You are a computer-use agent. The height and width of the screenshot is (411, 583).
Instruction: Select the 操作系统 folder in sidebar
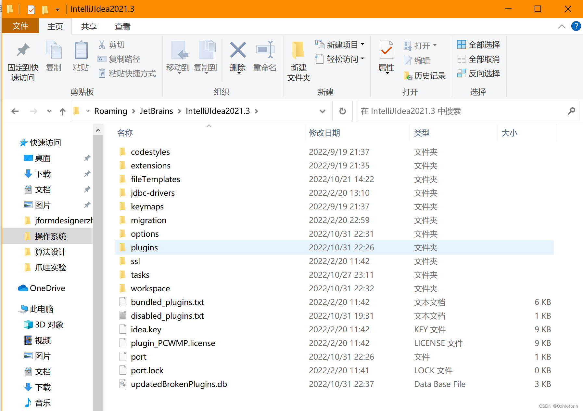tap(47, 236)
